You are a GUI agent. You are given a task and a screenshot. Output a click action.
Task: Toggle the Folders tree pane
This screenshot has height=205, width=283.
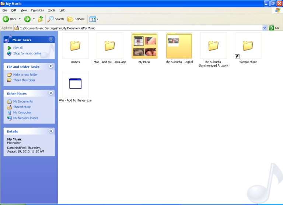point(76,19)
